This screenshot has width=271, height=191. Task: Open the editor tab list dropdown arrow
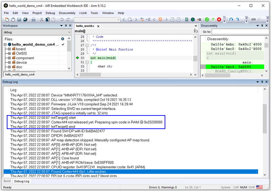point(196,26)
